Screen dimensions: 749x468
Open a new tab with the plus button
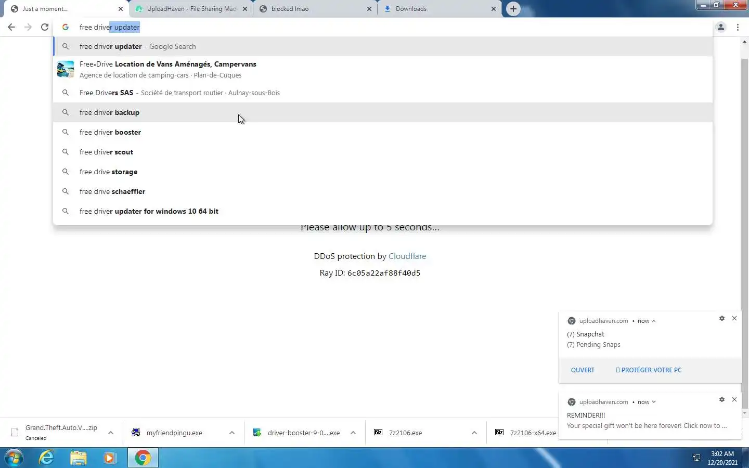point(513,9)
